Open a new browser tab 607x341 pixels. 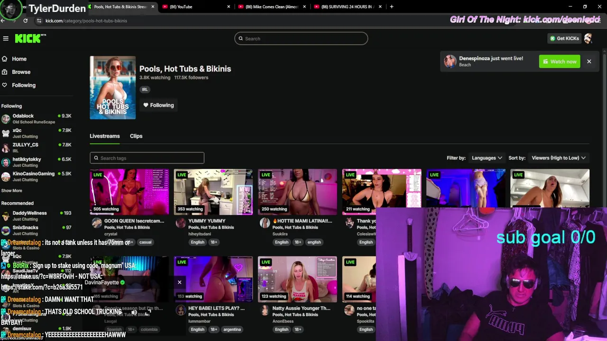pyautogui.click(x=391, y=7)
